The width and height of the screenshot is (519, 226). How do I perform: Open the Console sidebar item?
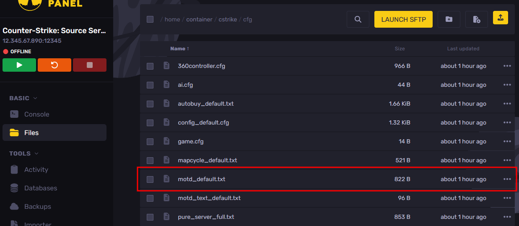click(x=36, y=114)
